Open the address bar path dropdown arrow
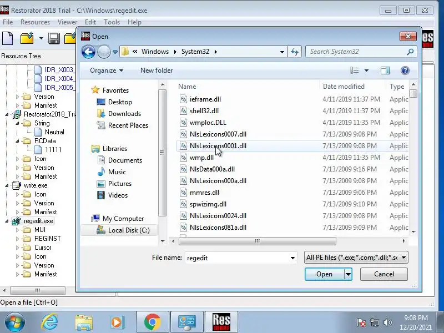 (282, 52)
